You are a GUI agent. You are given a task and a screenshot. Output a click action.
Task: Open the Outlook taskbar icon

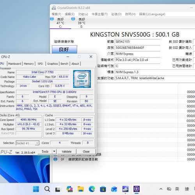click(114, 189)
